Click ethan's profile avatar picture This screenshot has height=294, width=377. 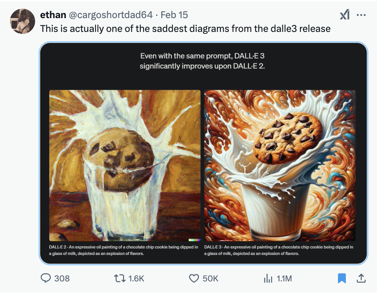point(22,21)
